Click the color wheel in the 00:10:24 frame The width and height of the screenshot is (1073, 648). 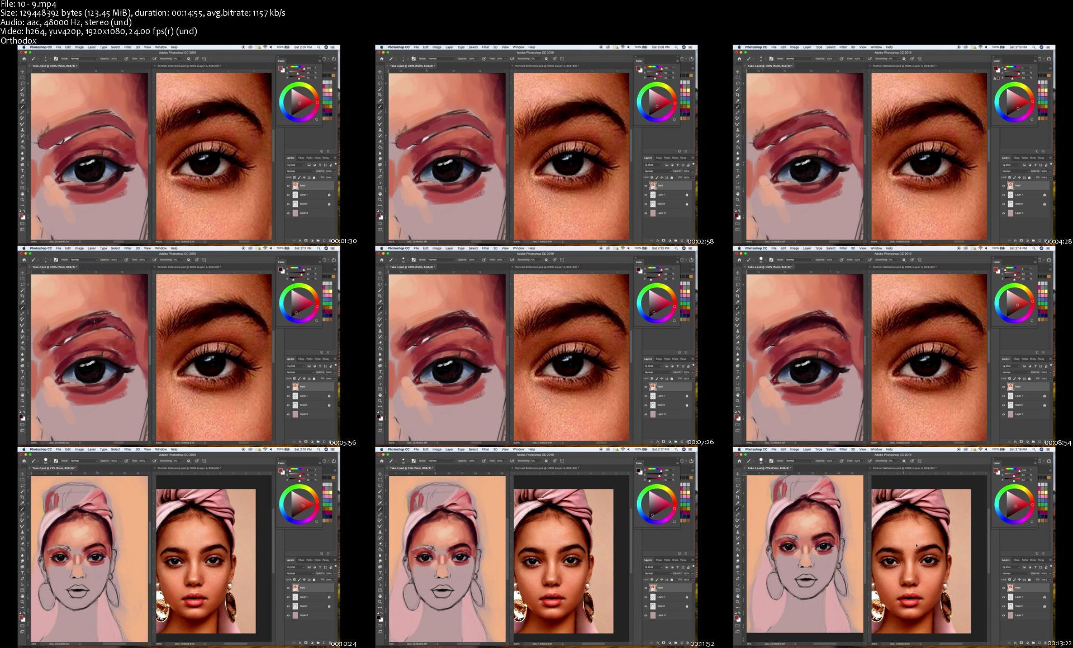tap(299, 504)
